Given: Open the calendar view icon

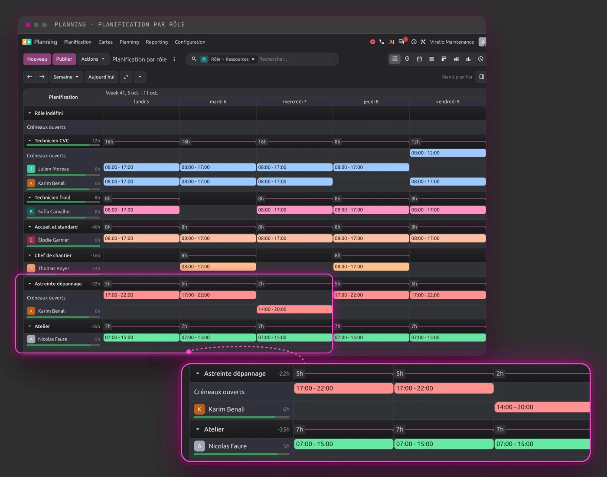Looking at the screenshot, I should [x=419, y=59].
